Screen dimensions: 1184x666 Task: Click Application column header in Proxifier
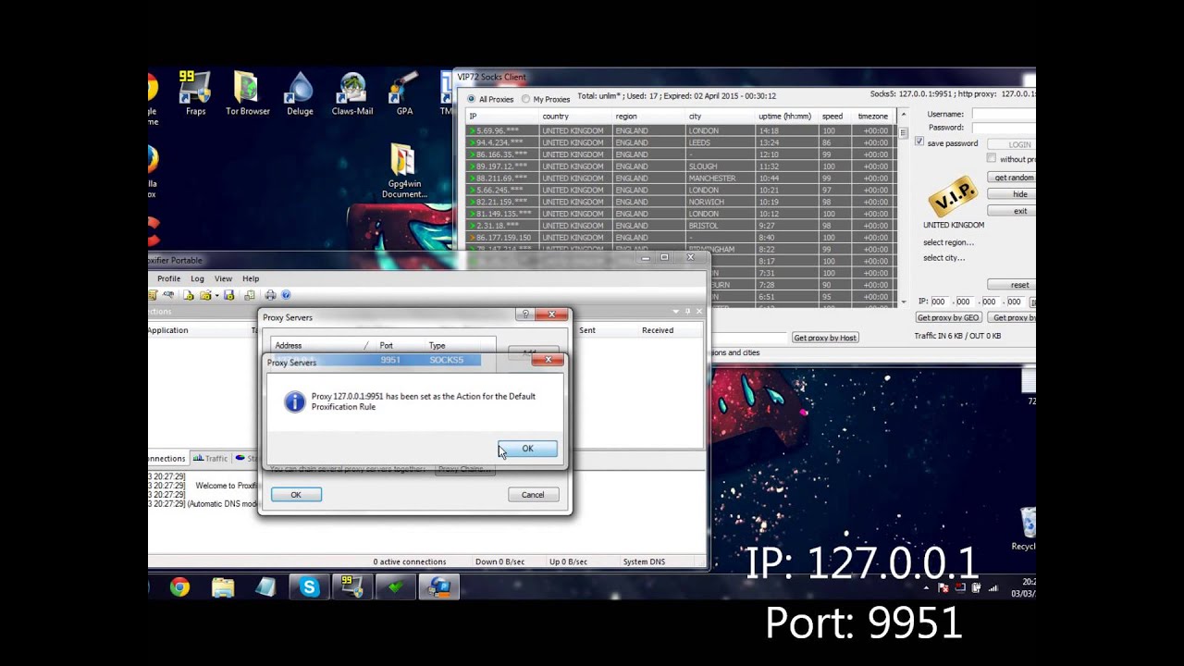pyautogui.click(x=167, y=330)
